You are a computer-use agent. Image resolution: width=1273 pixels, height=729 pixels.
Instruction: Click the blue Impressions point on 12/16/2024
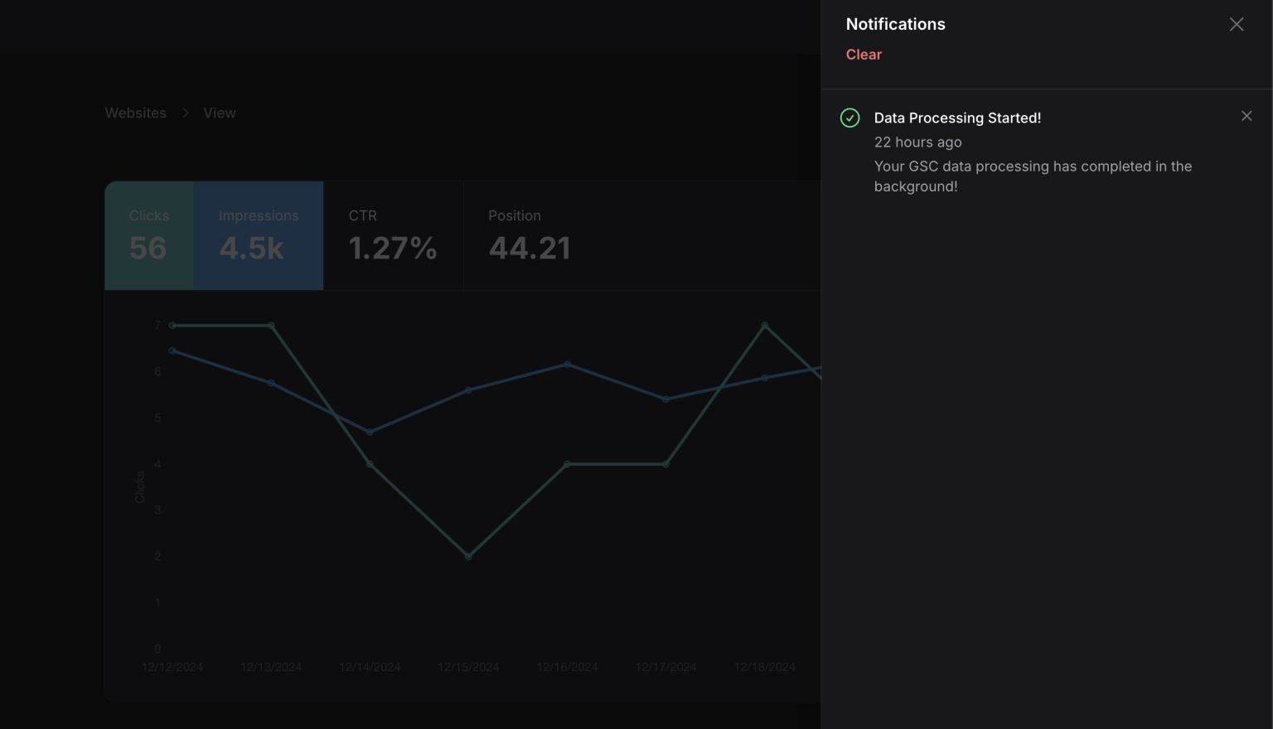(x=568, y=364)
